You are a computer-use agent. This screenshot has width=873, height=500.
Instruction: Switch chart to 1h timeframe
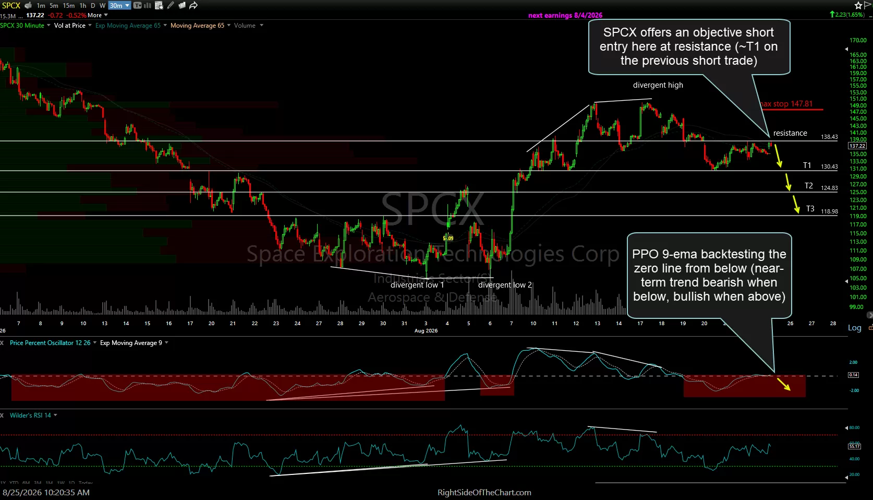coord(83,6)
